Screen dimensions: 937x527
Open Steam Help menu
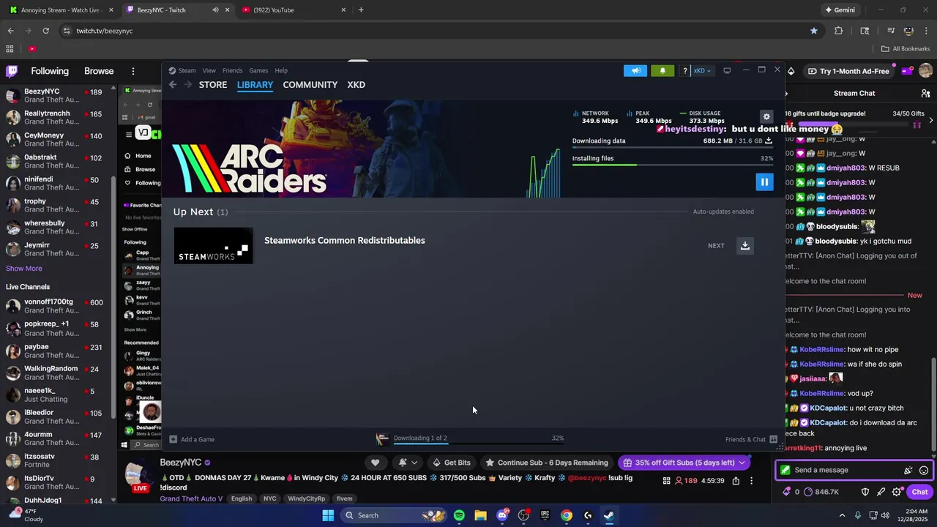(x=281, y=70)
